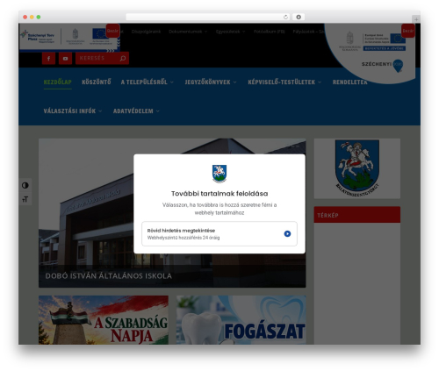The height and width of the screenshot is (371, 439).
Task: Open Díszpolgáraink top menu link
Action: click(x=146, y=32)
